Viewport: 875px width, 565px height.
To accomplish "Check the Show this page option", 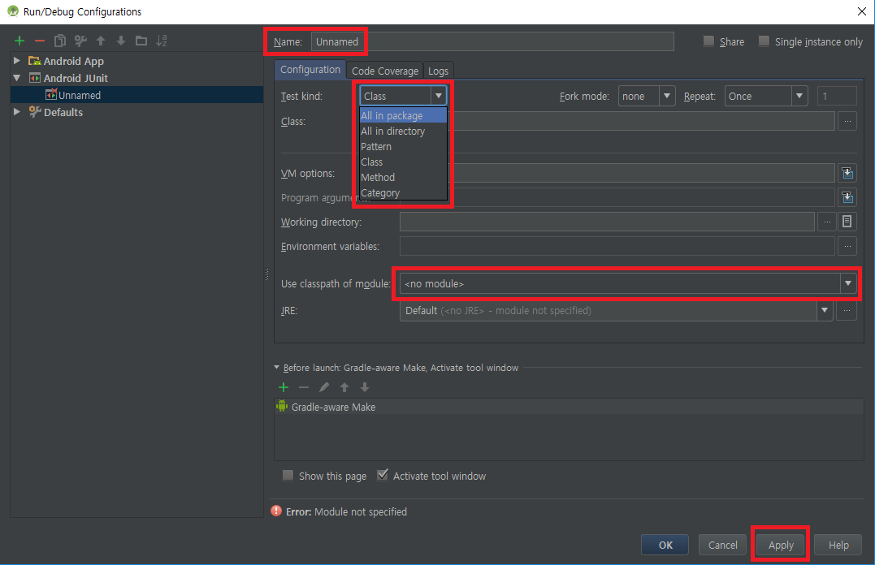I will coord(288,475).
